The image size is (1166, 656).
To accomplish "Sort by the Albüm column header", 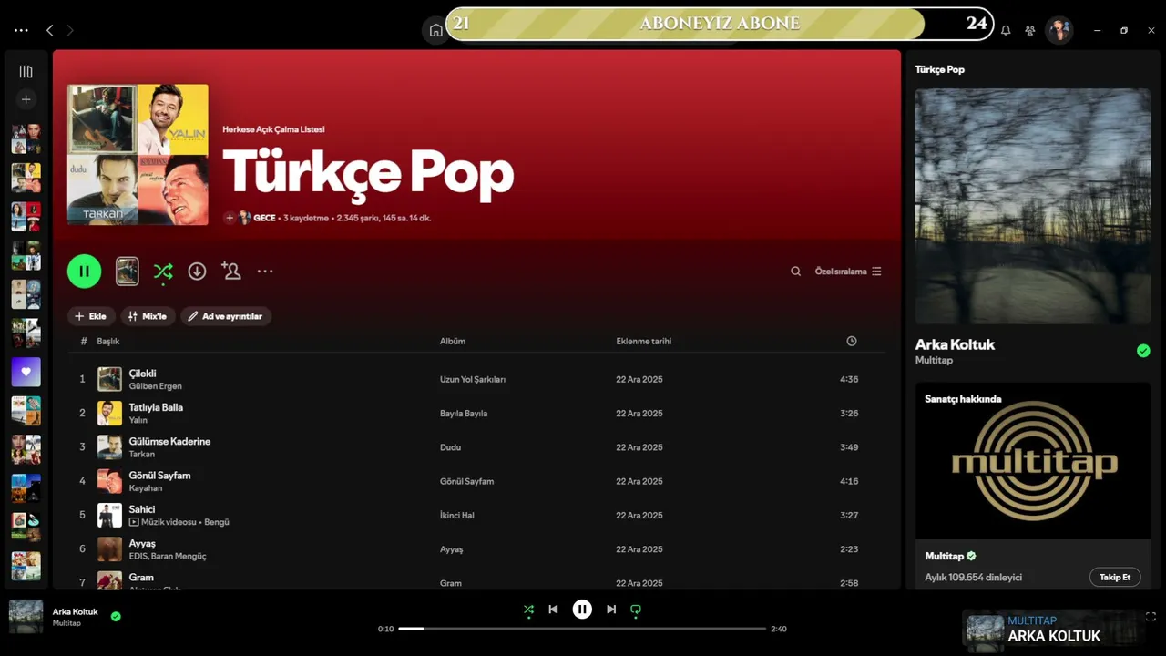I will coord(453,341).
